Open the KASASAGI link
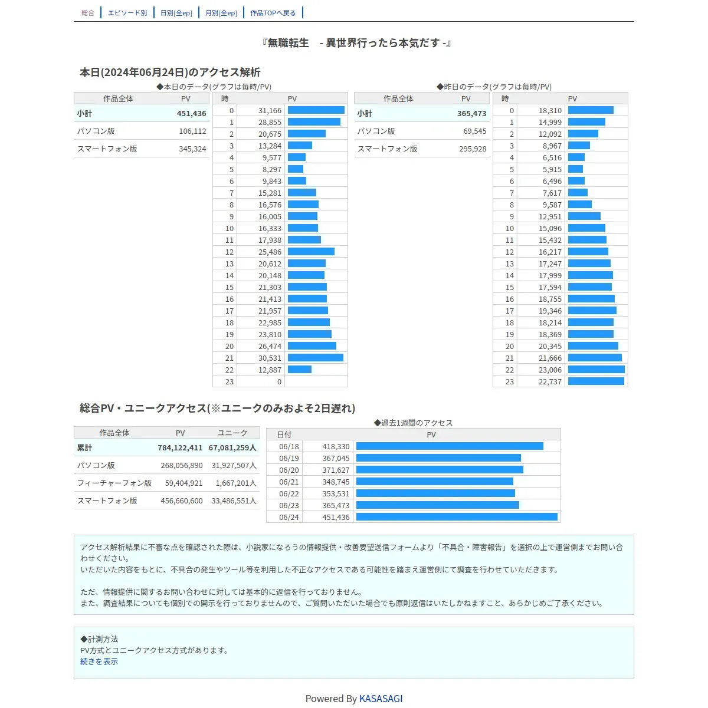708x708 pixels. 381,699
